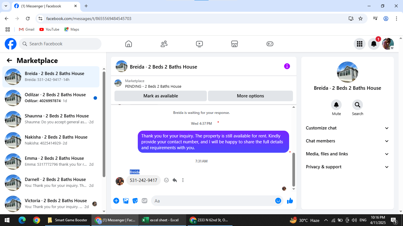This screenshot has height=226, width=403.
Task: Open Darnell 2 Beds 2 Baths House chat
Action: pyautogui.click(x=51, y=183)
